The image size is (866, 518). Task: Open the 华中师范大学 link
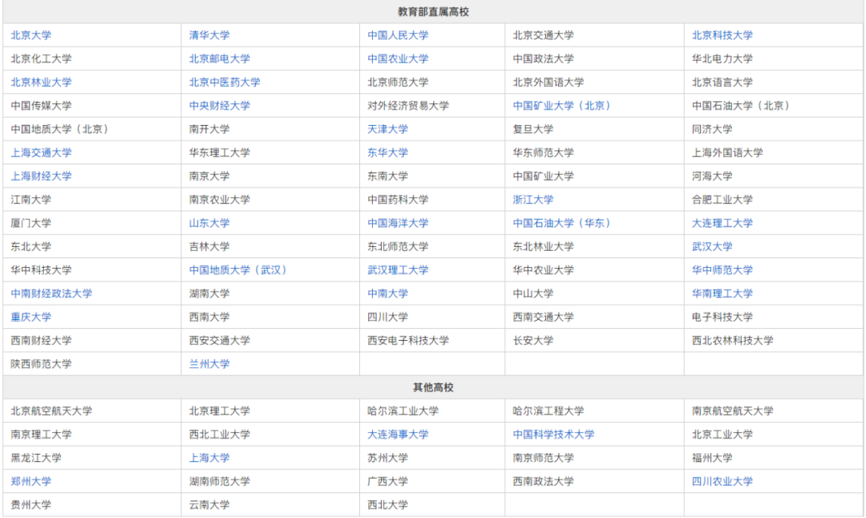click(722, 270)
